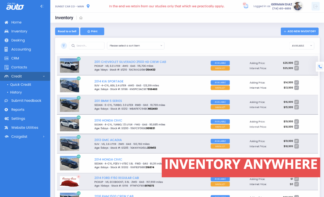Click the ADD NEW INVENTORY button
Image resolution: width=324 pixels, height=197 pixels.
pos(299,31)
